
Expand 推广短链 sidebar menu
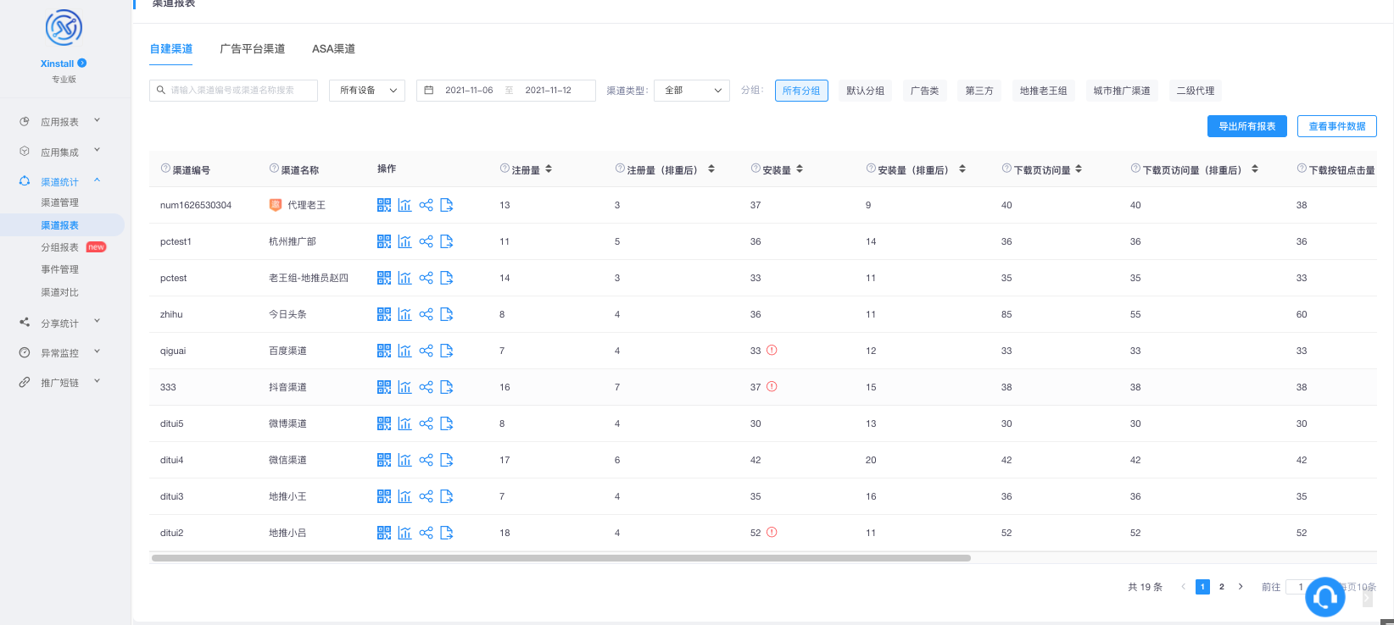click(x=60, y=382)
